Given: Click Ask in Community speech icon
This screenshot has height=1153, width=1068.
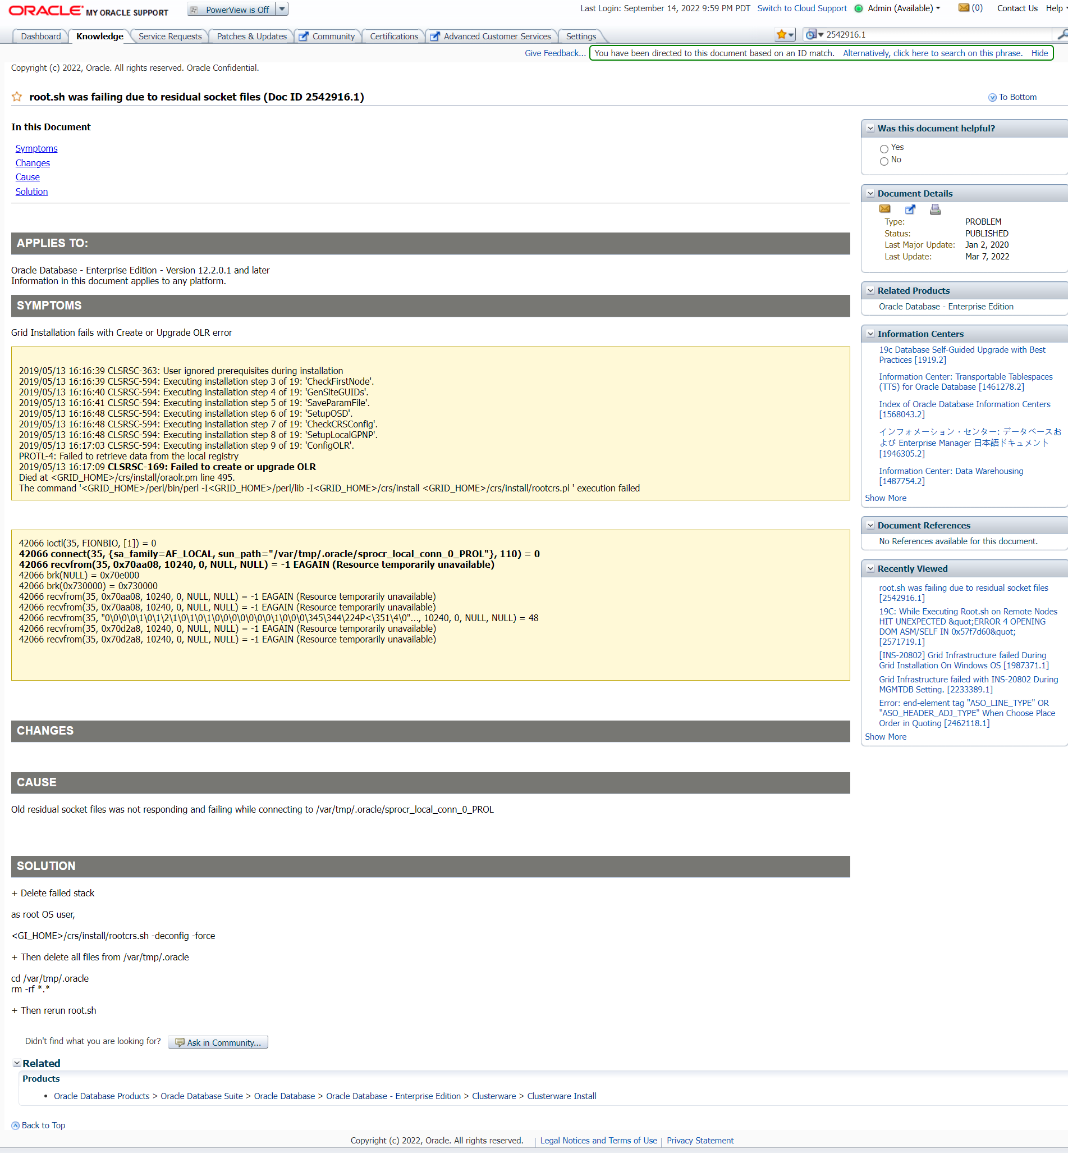Looking at the screenshot, I should click(x=180, y=1042).
